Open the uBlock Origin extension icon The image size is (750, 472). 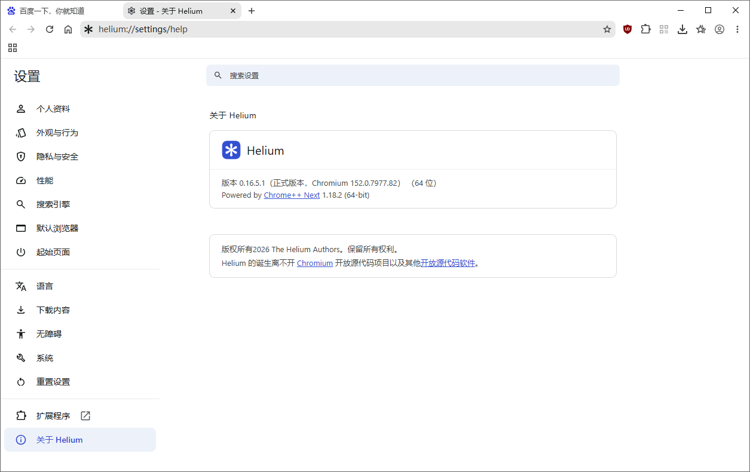pos(627,29)
